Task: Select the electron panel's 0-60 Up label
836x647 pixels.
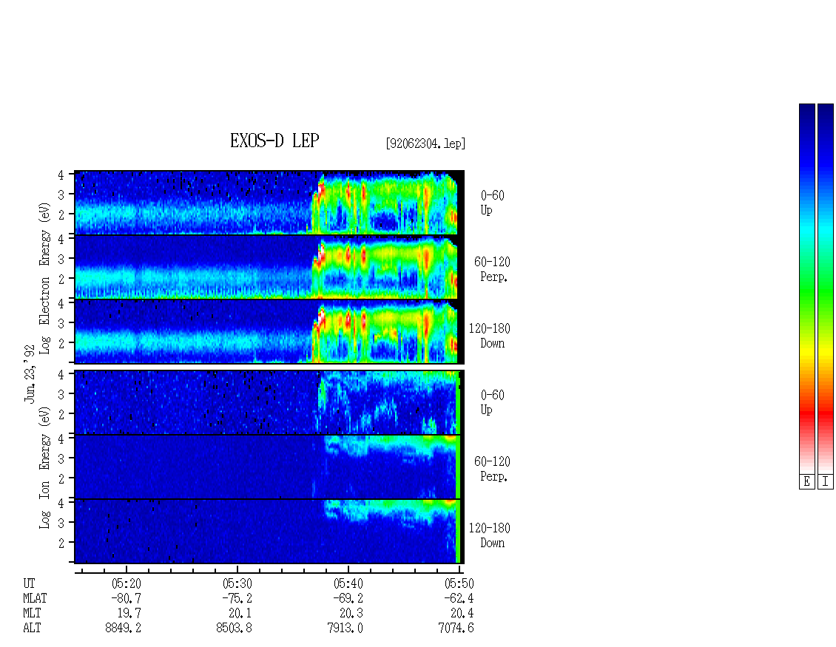Action: coord(492,203)
